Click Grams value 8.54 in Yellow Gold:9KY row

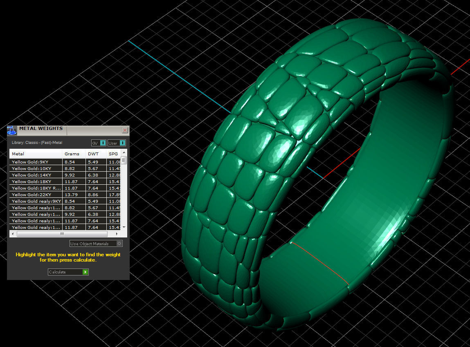pos(70,162)
